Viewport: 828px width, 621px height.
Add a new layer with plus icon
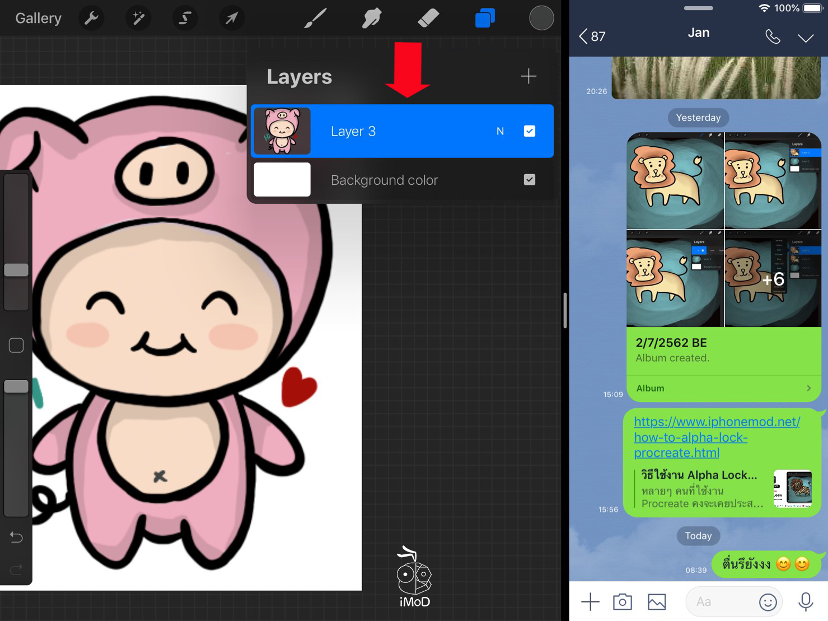click(x=528, y=76)
